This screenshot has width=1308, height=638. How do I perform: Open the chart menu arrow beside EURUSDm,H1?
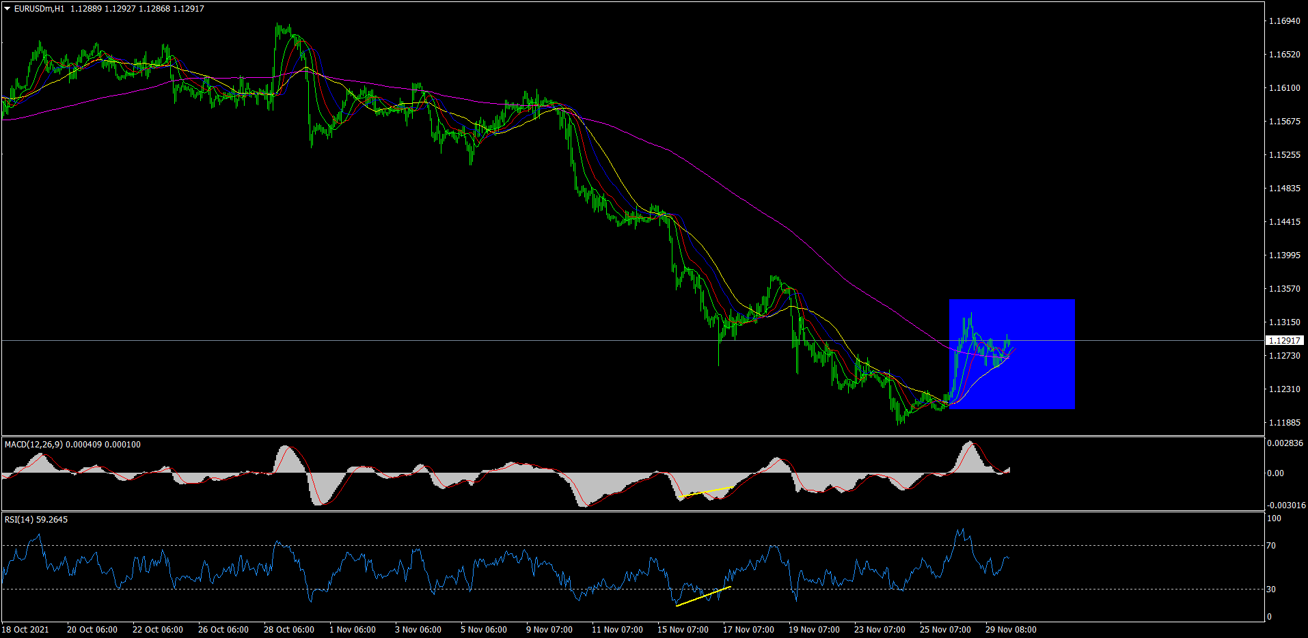(8, 9)
